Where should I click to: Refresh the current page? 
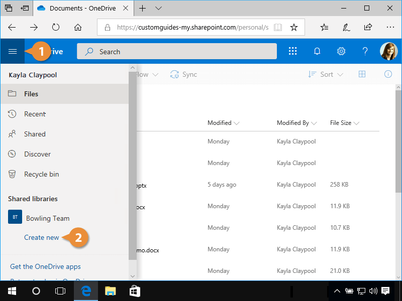56,27
